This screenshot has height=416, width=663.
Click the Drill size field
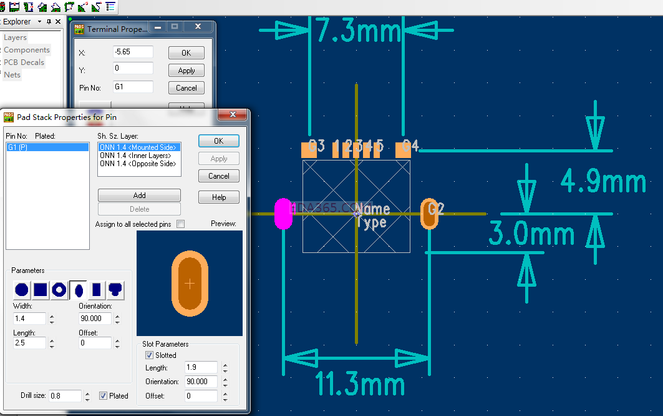[65, 395]
